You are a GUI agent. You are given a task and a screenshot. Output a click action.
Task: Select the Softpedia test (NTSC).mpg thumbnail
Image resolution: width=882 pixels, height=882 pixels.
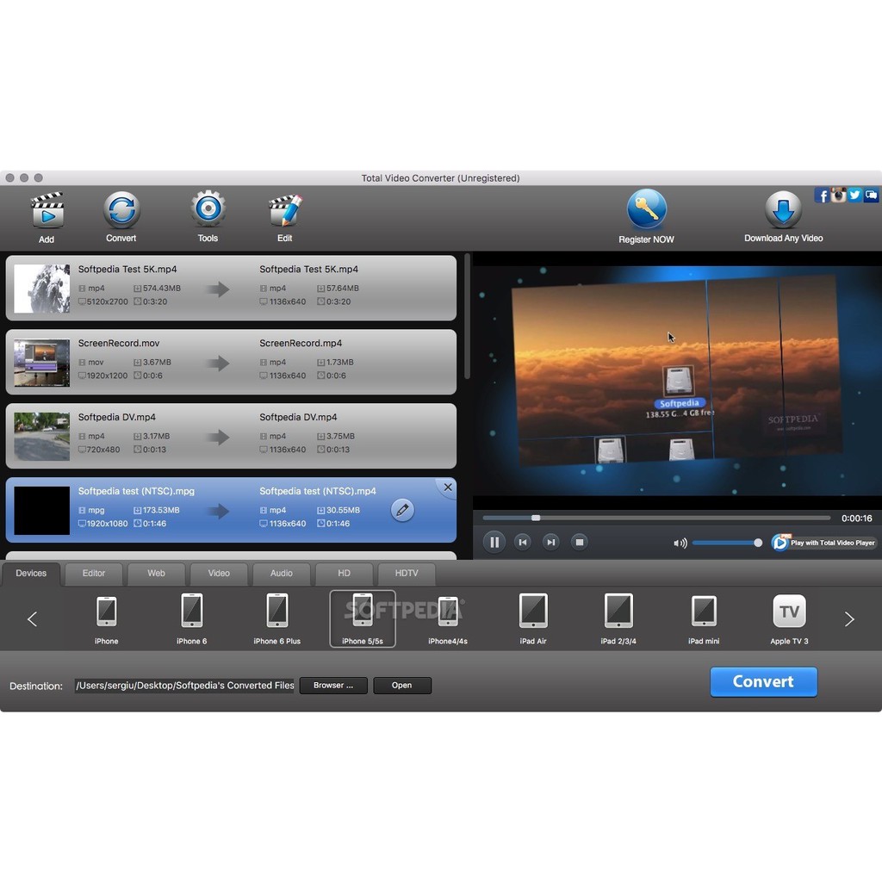coord(41,510)
